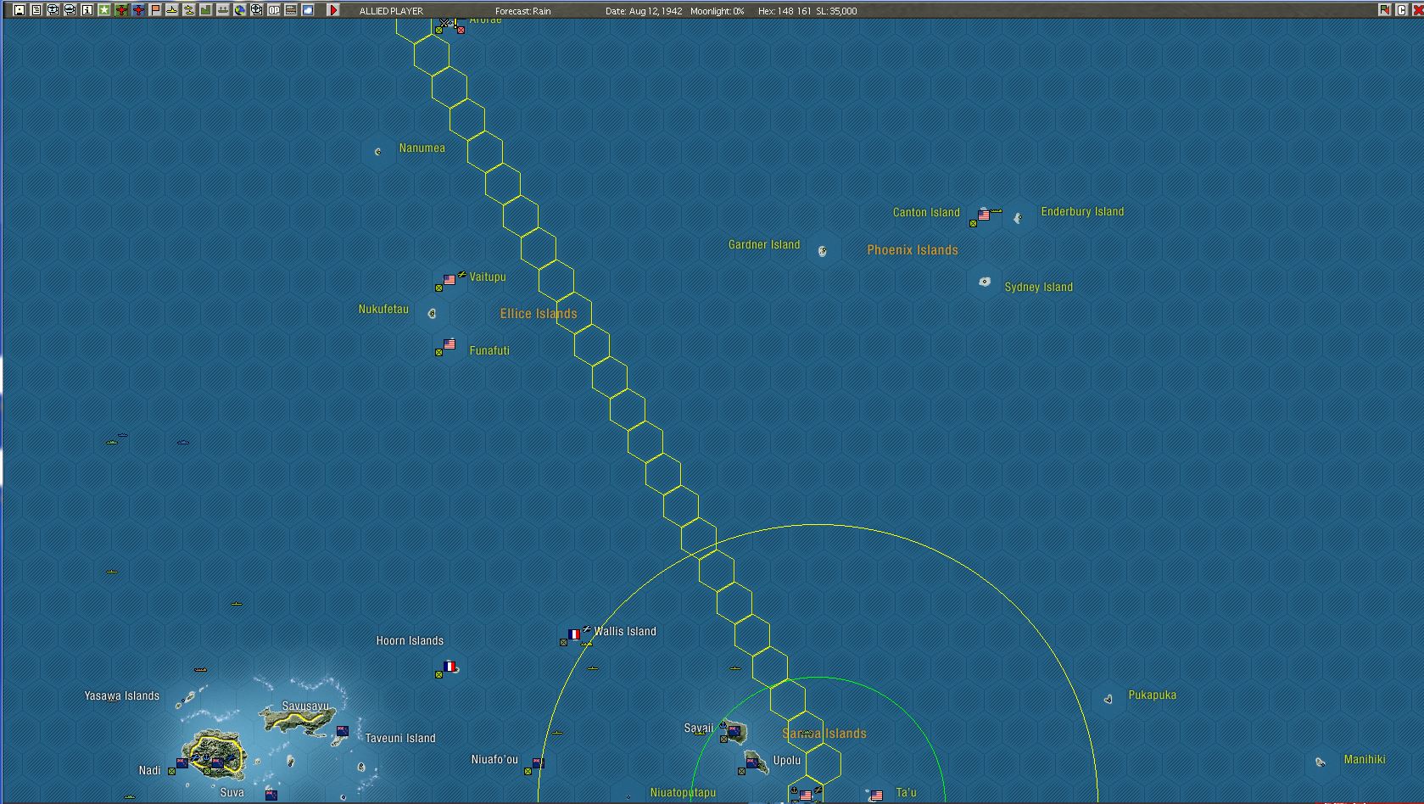
Task: Select the flag at Niuafo'ou
Action: [x=538, y=762]
